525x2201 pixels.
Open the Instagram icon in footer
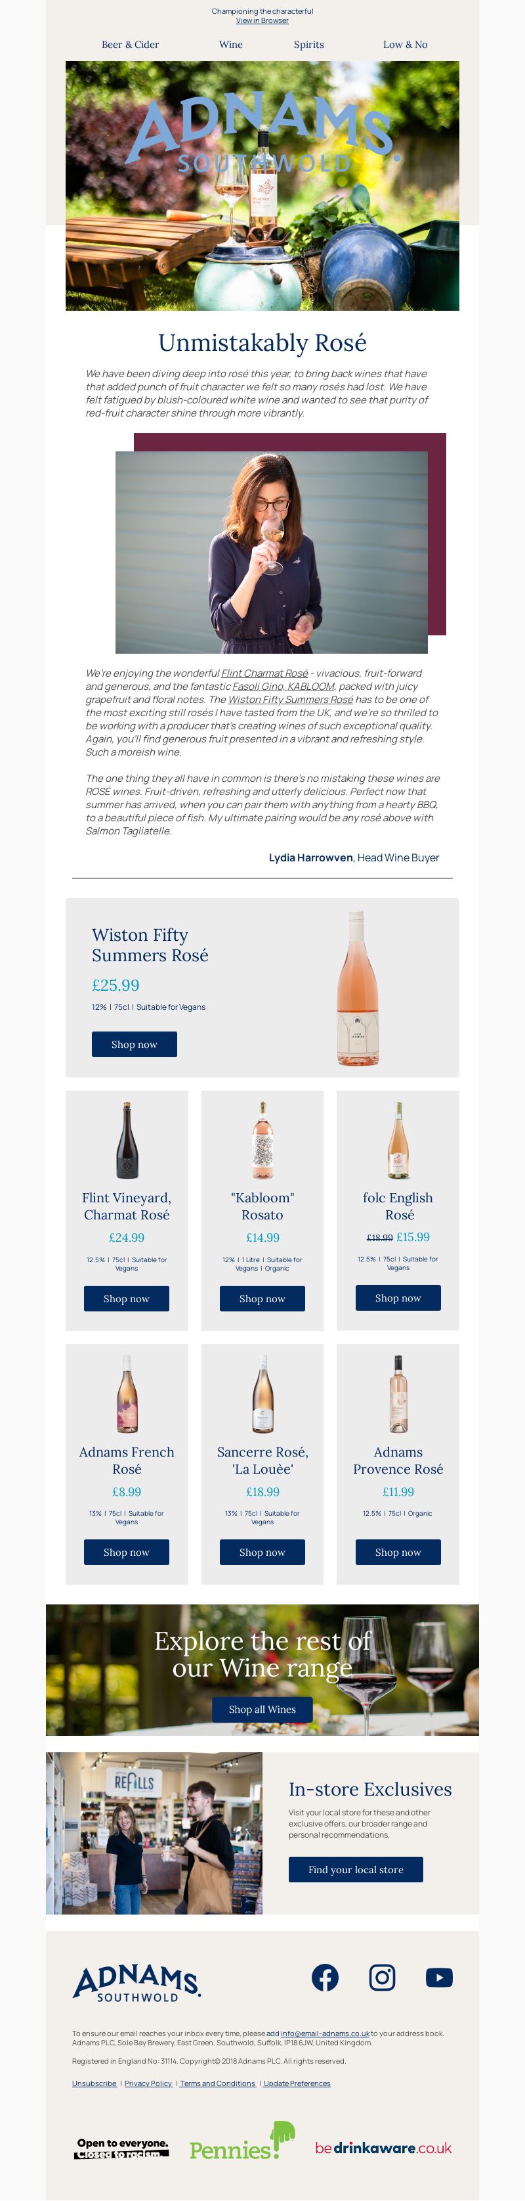(381, 1977)
